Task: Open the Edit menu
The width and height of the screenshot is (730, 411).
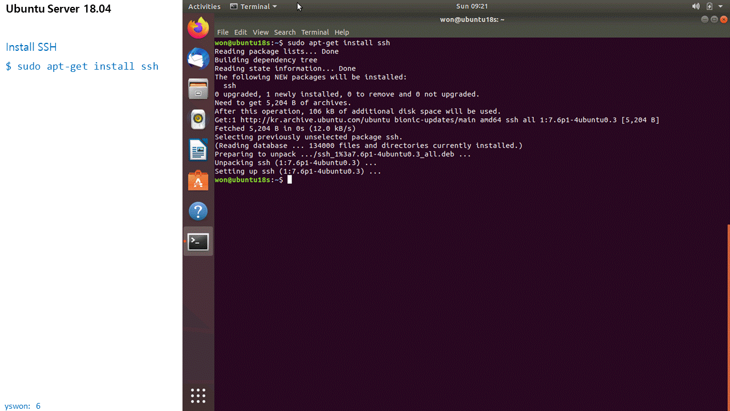Action: click(241, 33)
